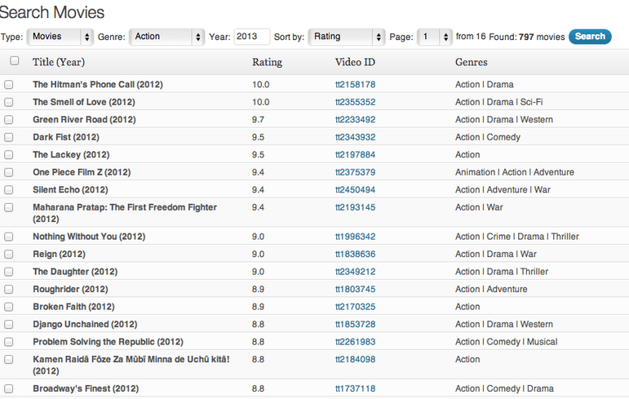Visit the tt2184098 video link
Image resolution: width=629 pixels, height=399 pixels.
(355, 359)
